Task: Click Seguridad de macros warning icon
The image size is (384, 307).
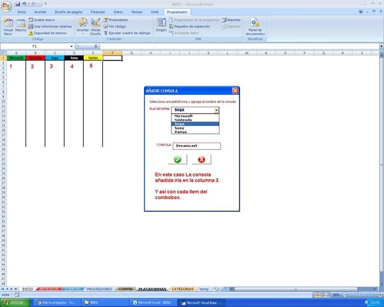Action: pyautogui.click(x=31, y=33)
